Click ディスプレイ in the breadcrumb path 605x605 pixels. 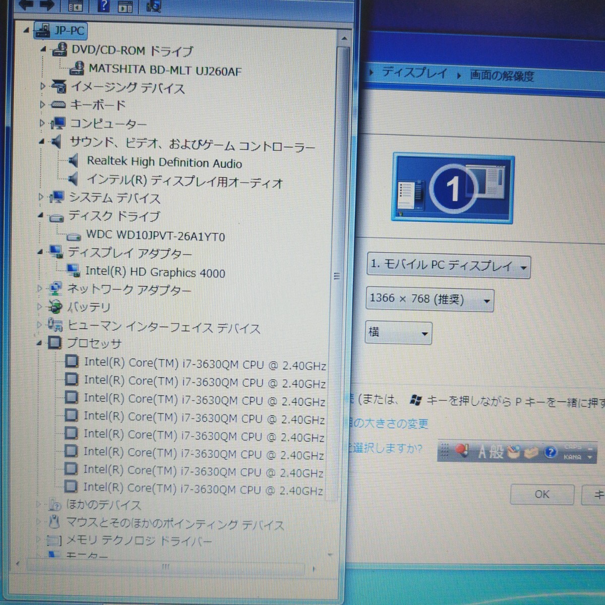pyautogui.click(x=414, y=73)
